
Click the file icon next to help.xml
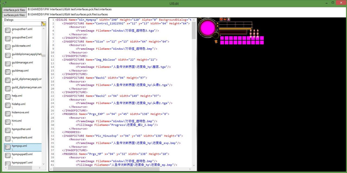point(8,97)
